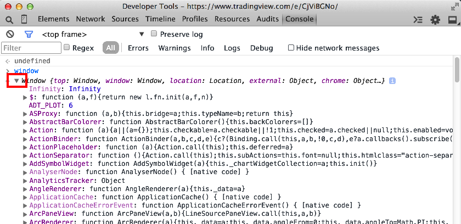
Task: Click the 'Infinity: Infinity' property row
Action: pyautogui.click(x=65, y=89)
